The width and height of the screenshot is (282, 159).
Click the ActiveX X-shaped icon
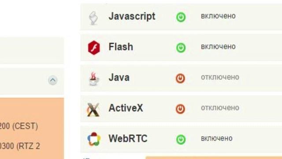(93, 110)
